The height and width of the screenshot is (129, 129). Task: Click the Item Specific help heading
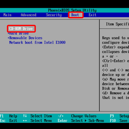(x=117, y=24)
